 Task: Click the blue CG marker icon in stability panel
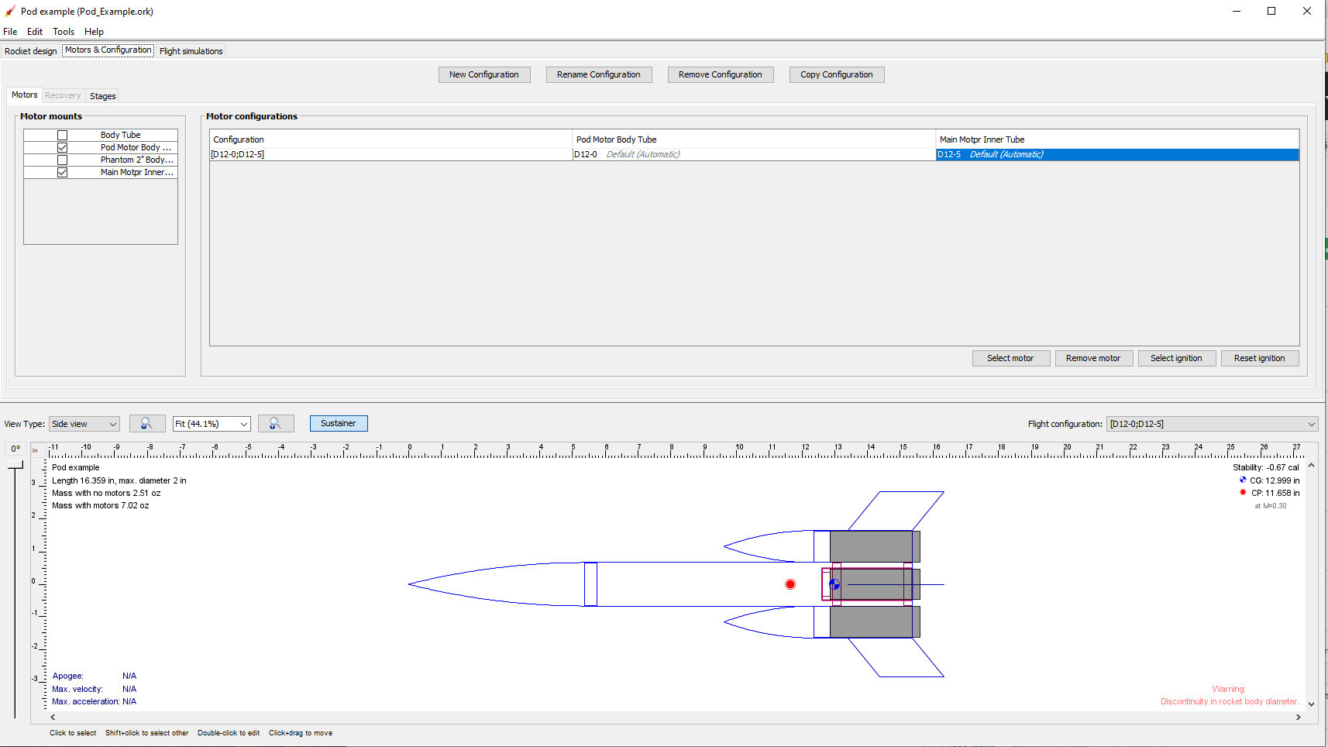click(1243, 480)
